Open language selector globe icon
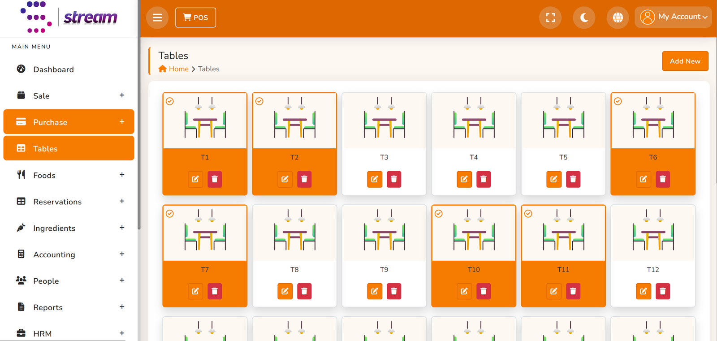 618,17
